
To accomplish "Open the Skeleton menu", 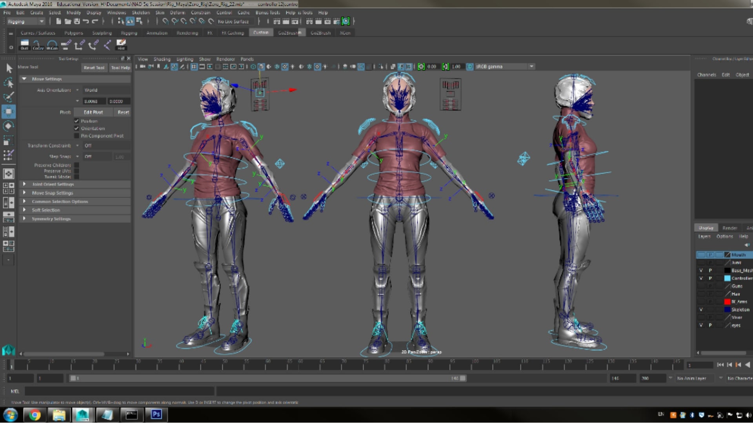I will pyautogui.click(x=140, y=13).
